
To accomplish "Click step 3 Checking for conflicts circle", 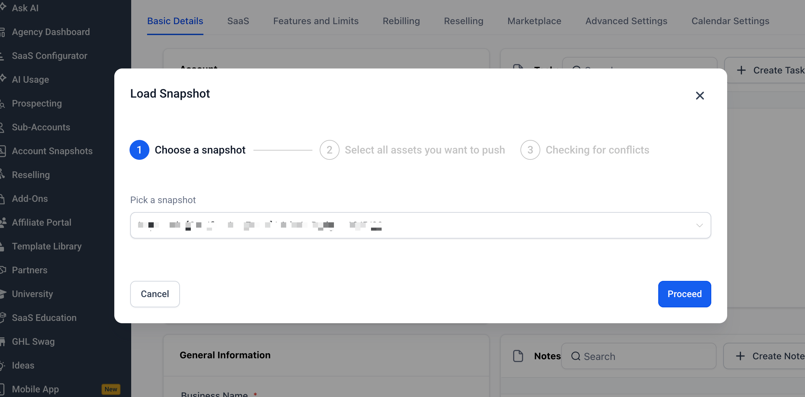I will point(530,150).
